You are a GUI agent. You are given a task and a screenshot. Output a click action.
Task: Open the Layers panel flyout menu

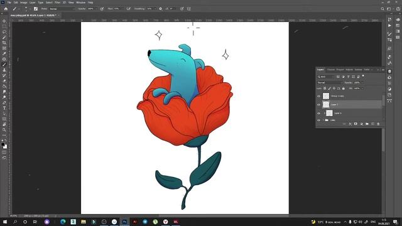tap(383, 70)
